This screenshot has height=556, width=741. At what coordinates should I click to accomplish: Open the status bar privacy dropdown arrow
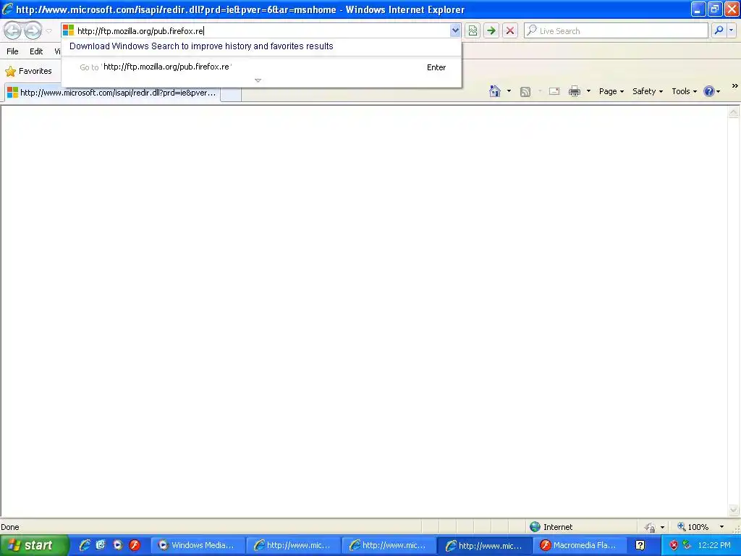point(663,527)
